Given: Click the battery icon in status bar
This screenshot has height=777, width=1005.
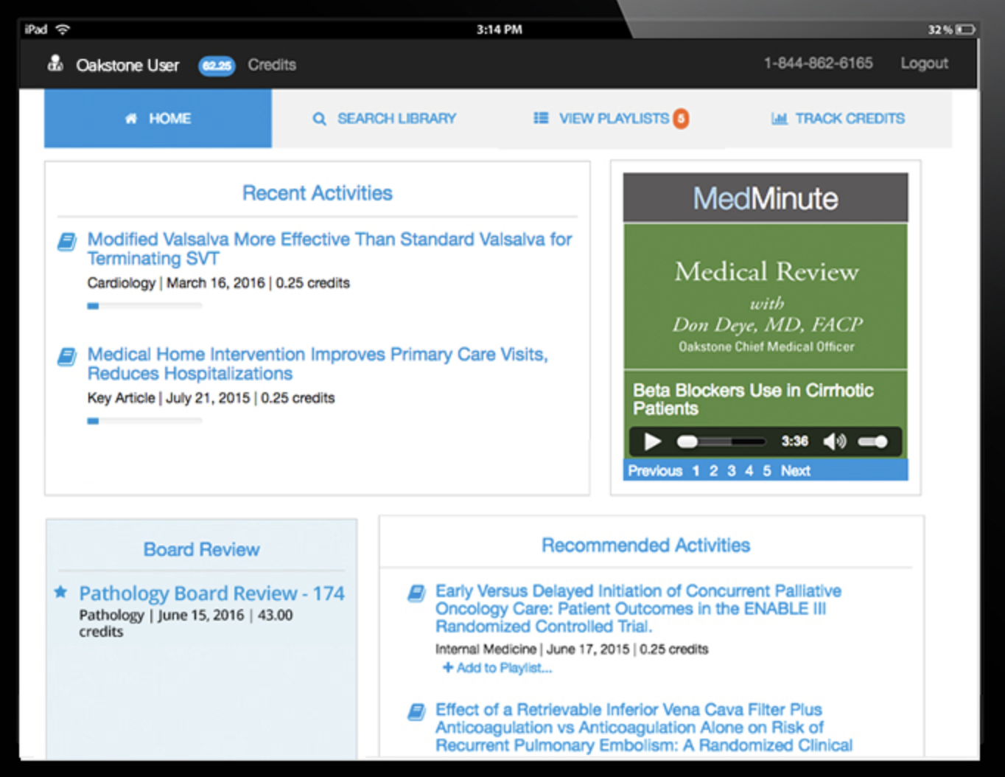Looking at the screenshot, I should tap(966, 29).
